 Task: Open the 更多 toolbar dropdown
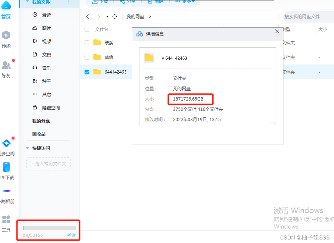point(185,2)
